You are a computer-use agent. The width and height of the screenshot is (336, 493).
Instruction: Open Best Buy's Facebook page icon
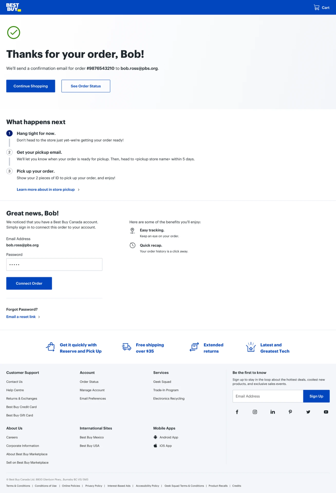[x=237, y=412]
